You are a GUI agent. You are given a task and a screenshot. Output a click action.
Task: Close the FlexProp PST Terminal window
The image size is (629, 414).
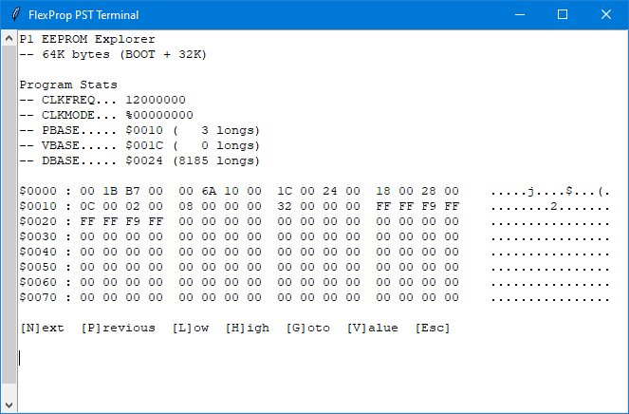606,14
